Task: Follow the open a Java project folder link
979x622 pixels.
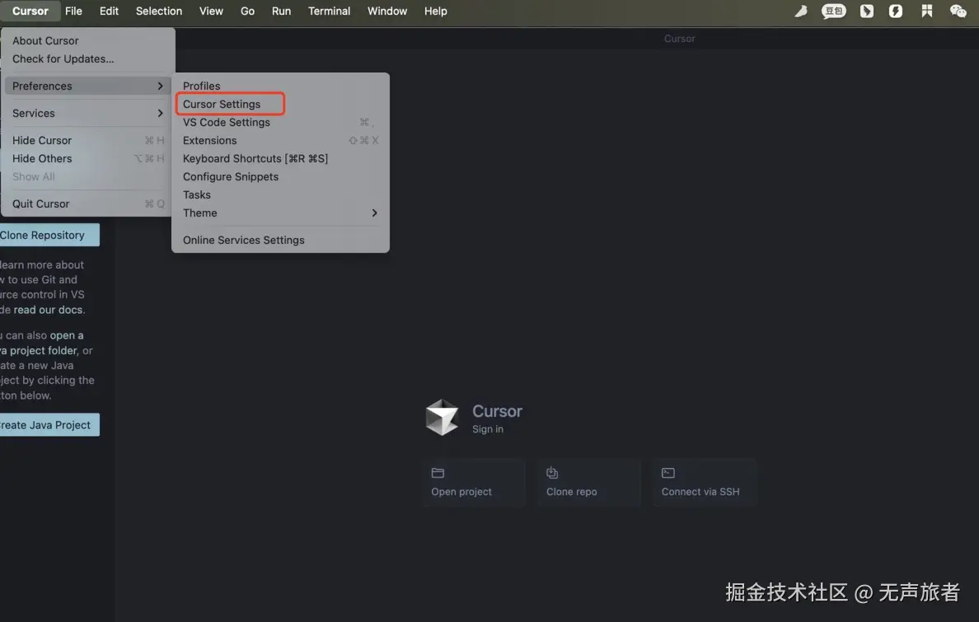Action: pyautogui.click(x=42, y=343)
